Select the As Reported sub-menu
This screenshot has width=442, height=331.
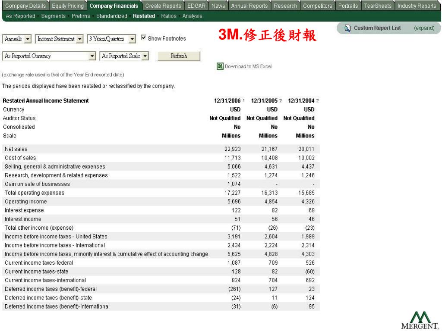pos(20,16)
